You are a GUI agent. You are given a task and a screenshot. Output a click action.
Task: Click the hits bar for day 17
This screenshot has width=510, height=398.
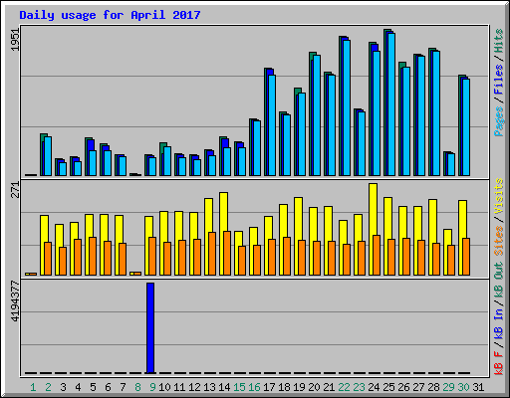click(266, 121)
